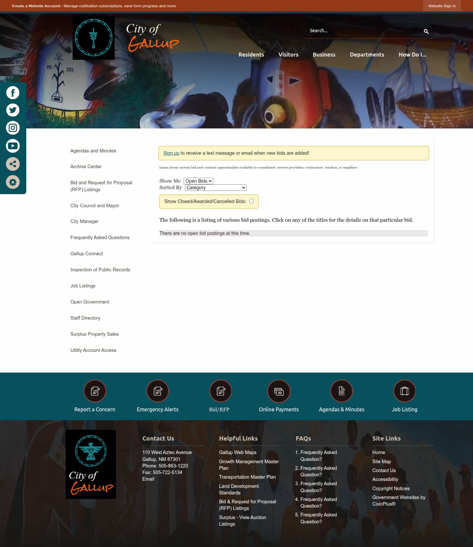Open the YouTube social icon
The image size is (473, 547).
point(13,146)
